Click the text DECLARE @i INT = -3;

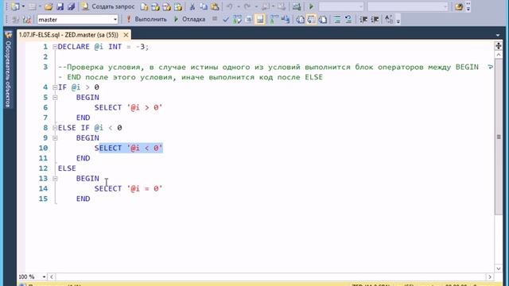click(x=103, y=47)
